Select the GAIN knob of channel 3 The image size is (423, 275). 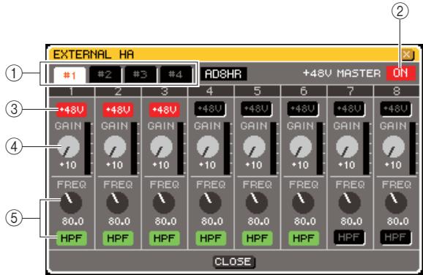point(161,147)
